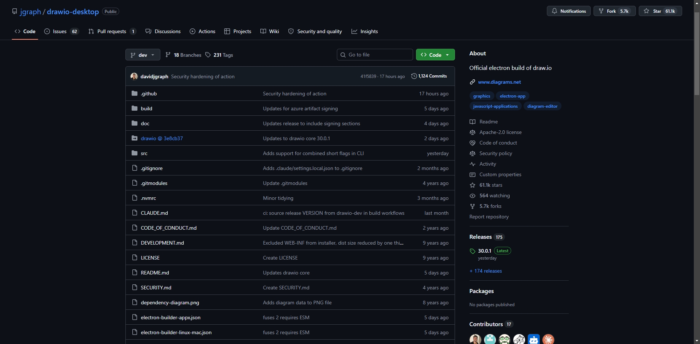Click the Report repository link
The image size is (700, 344).
click(x=489, y=217)
